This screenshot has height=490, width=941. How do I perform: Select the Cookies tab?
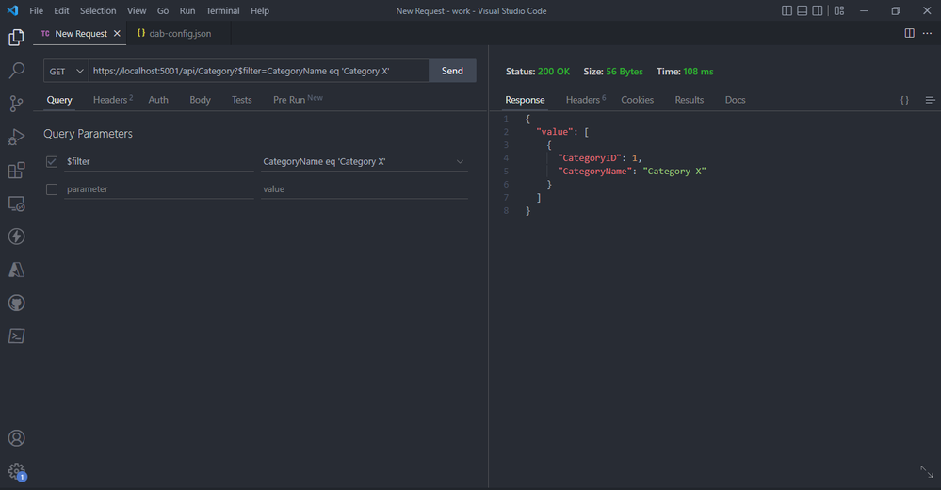[x=638, y=100]
